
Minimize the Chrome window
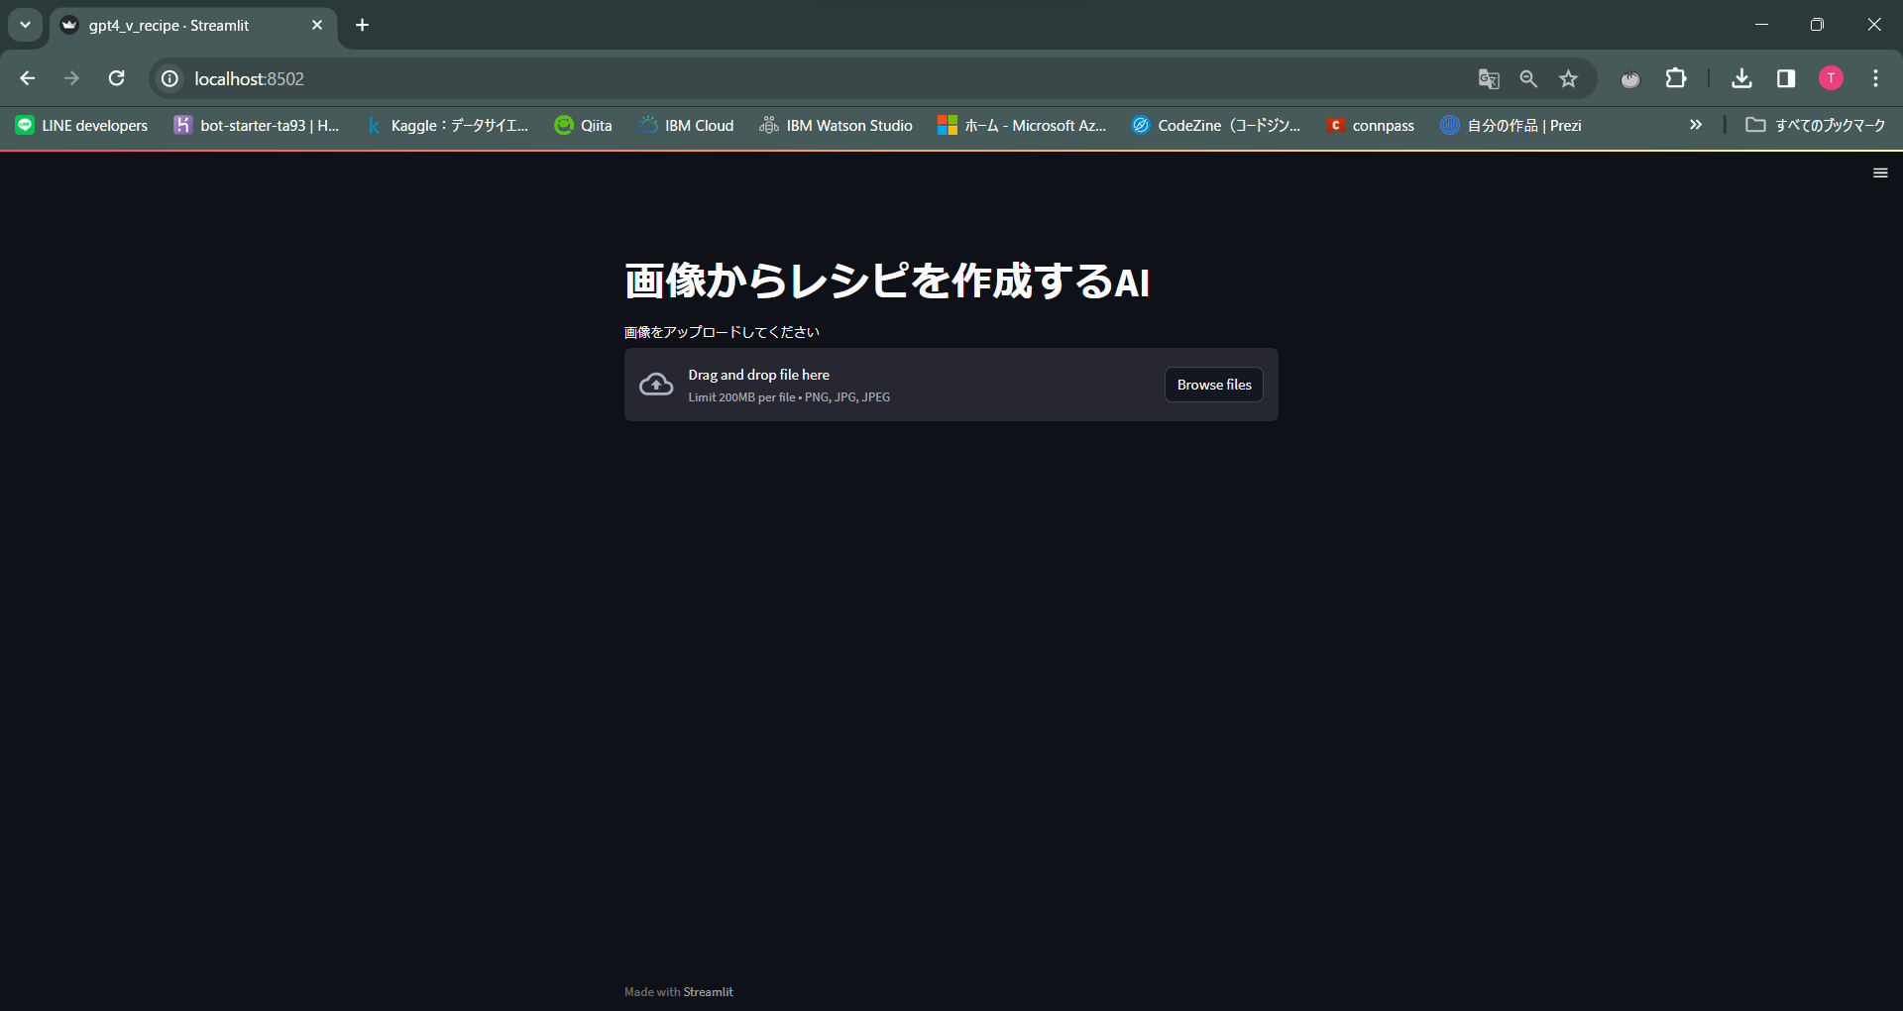point(1761,25)
